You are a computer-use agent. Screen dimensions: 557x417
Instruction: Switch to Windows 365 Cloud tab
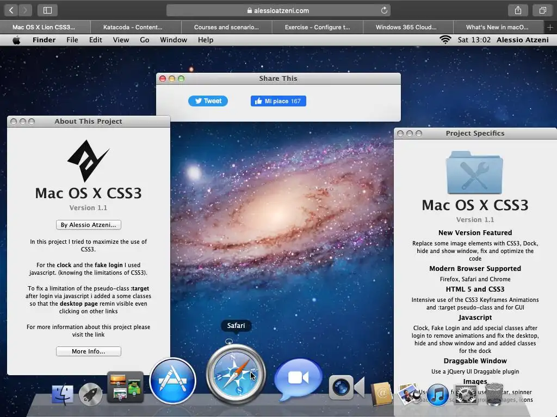[x=408, y=27]
